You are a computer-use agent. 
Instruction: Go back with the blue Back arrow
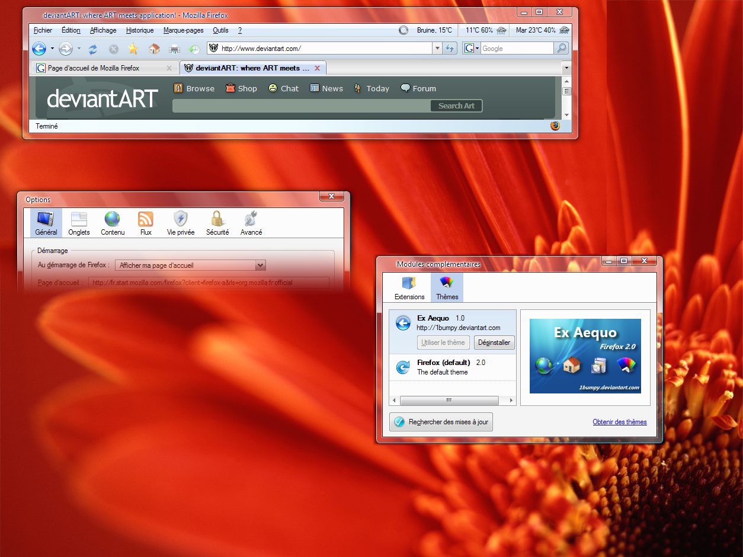point(39,49)
